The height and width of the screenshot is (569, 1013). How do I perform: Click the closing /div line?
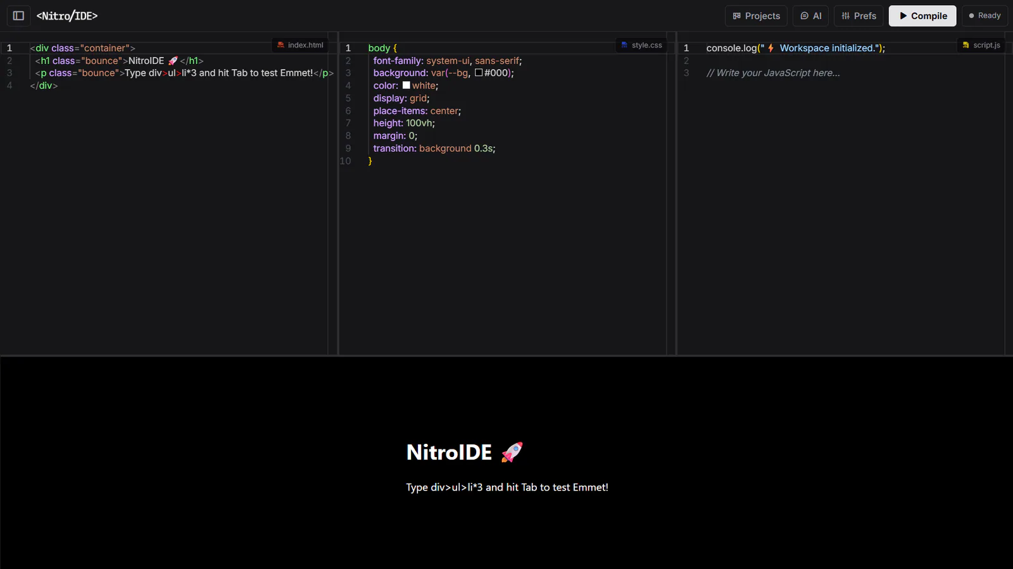click(44, 86)
